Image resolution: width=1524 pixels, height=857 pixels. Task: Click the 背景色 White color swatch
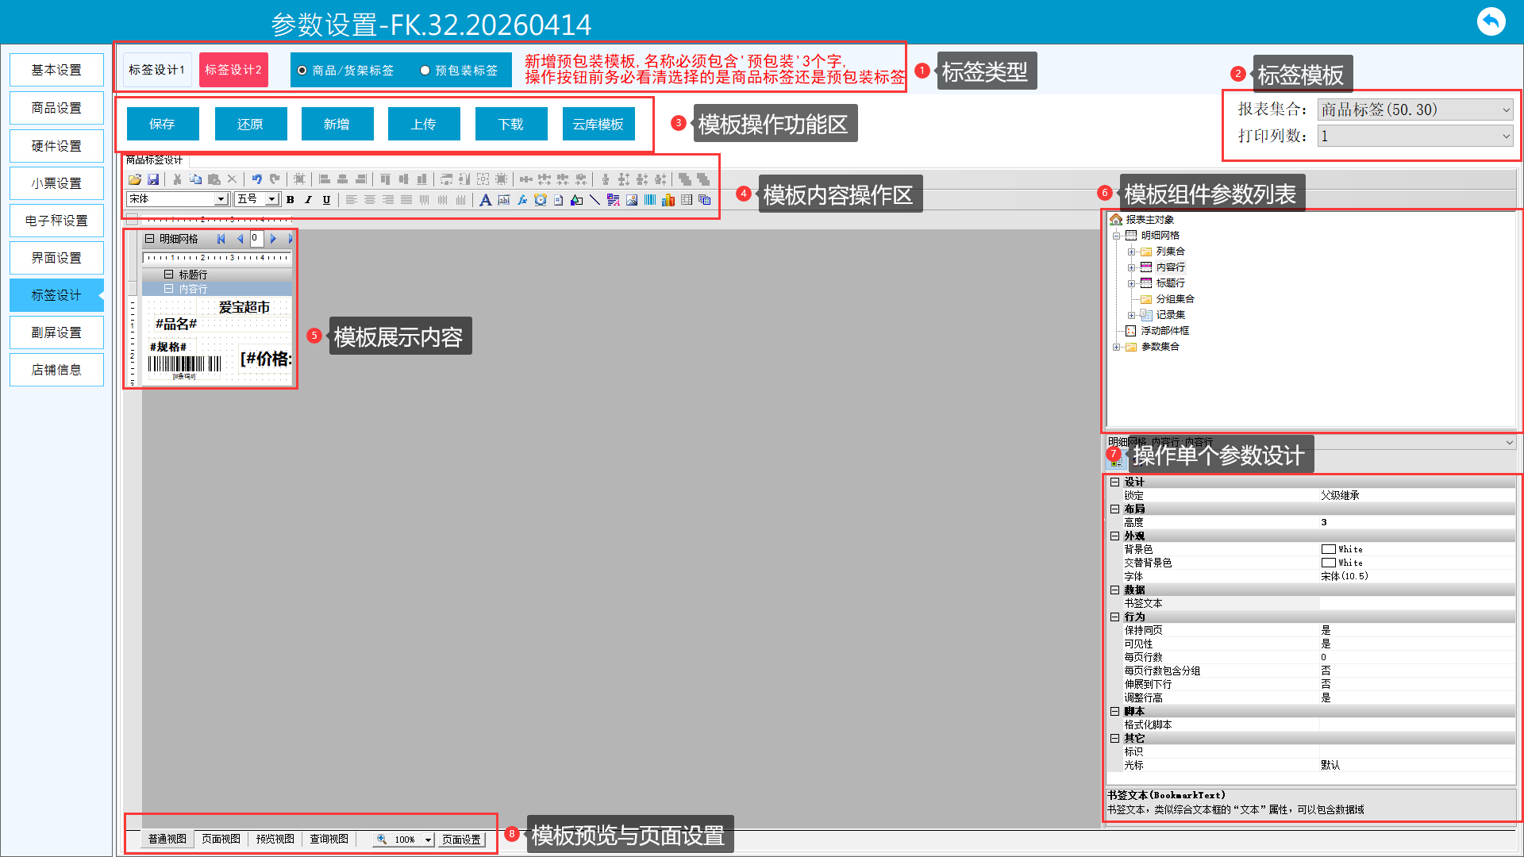1328,549
